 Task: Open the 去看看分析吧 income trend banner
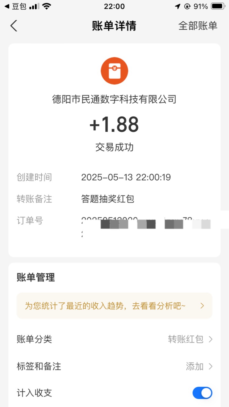pyautogui.click(x=114, y=306)
